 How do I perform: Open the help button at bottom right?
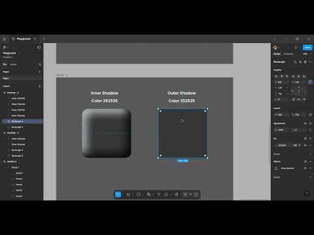(307, 194)
